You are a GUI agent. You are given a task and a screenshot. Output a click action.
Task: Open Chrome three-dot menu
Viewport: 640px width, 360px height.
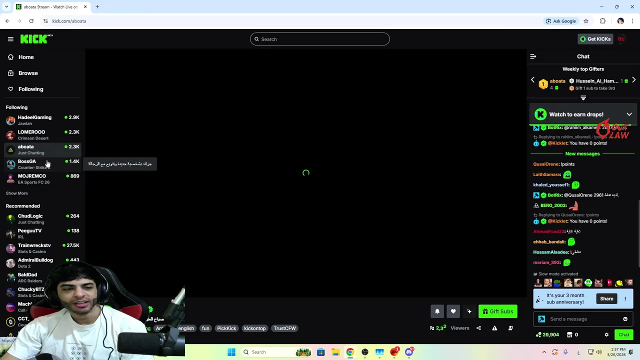tap(632, 21)
